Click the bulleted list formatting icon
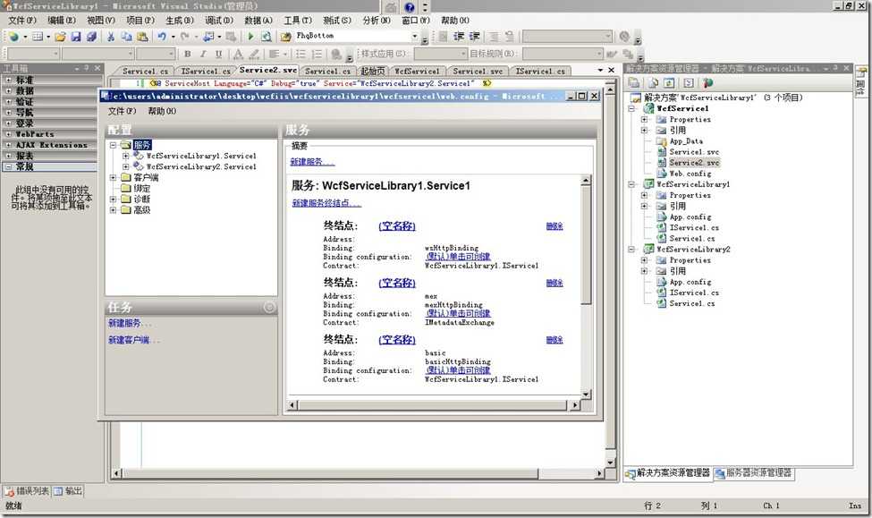 [x=301, y=54]
